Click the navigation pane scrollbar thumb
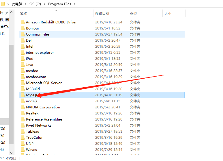The height and width of the screenshot is (161, 223). point(12,94)
